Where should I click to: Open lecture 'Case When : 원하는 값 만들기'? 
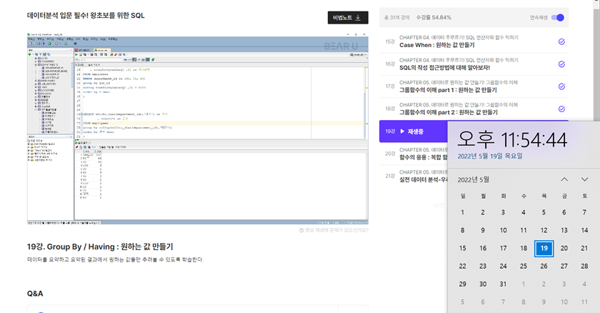pyautogui.click(x=436, y=45)
